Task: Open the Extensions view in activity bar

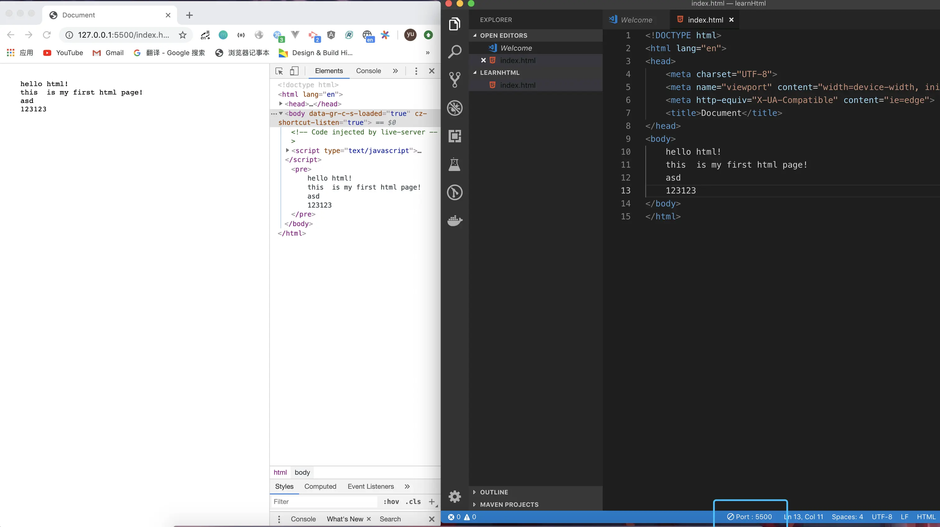Action: click(455, 136)
